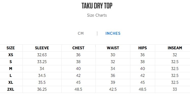Click the SIZE column header
The image size is (190, 95).
[11, 48]
